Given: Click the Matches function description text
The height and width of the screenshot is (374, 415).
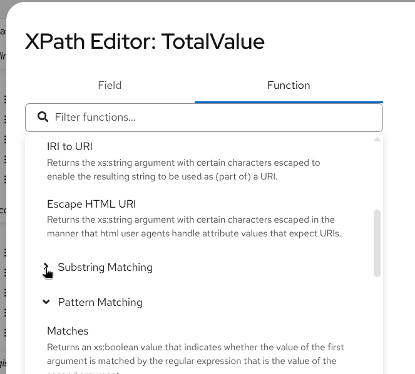Looking at the screenshot, I should click(195, 357).
